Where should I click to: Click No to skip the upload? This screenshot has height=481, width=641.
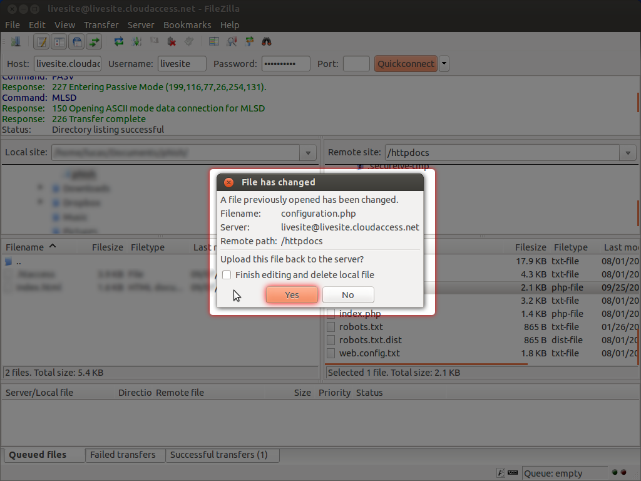(x=348, y=295)
